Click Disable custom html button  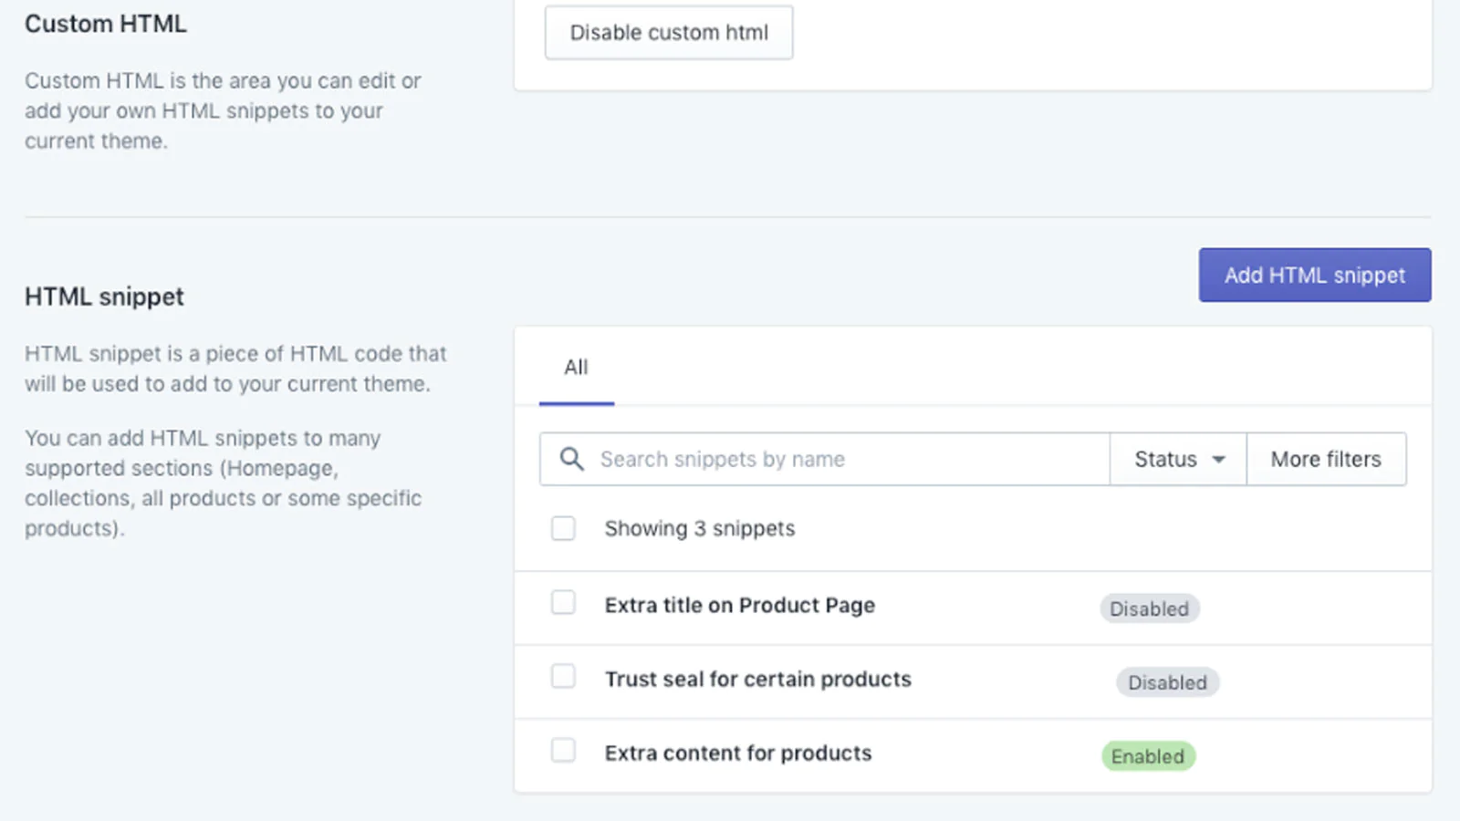[669, 33]
